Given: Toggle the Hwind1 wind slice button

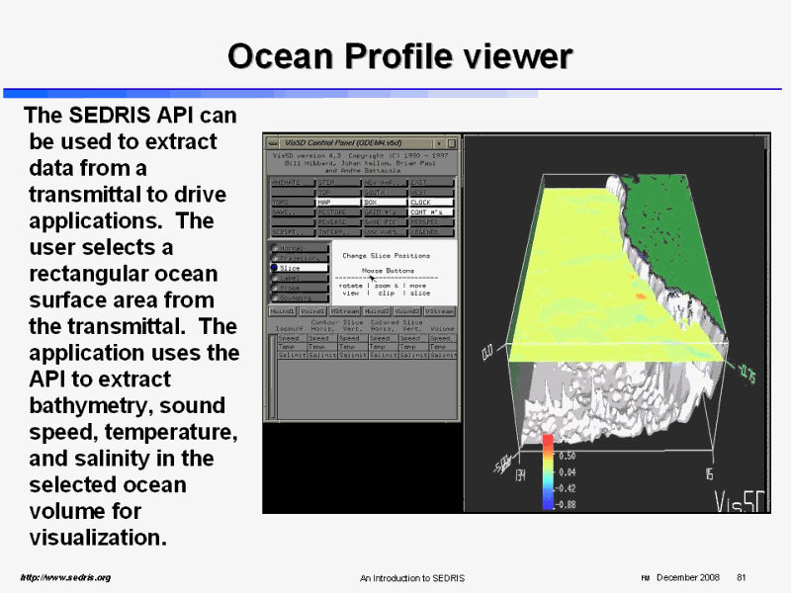Looking at the screenshot, I should (283, 311).
